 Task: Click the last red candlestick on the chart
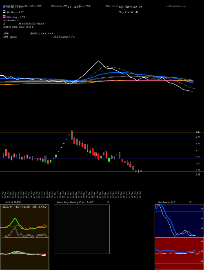[x=141, y=171]
